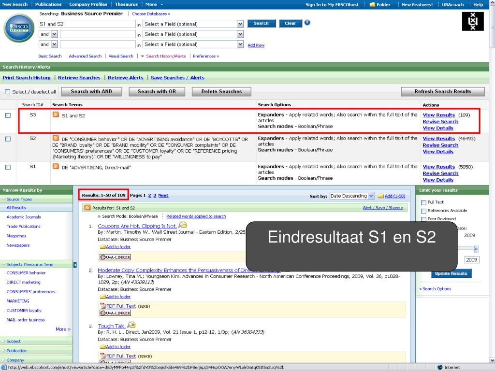Switch to Basic Search
The width and height of the screenshot is (495, 371).
pyautogui.click(x=50, y=56)
